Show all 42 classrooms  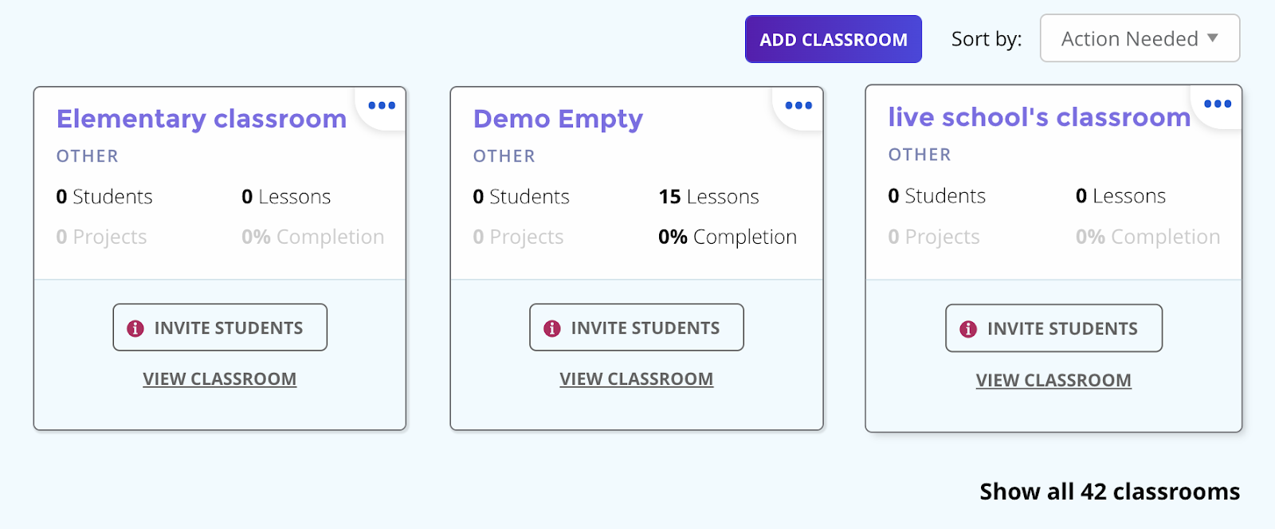tap(1109, 492)
